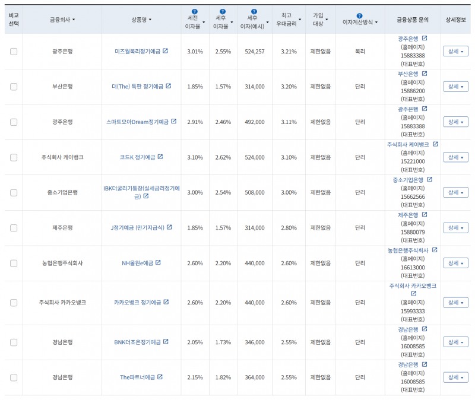
Task: Check compare box for 주식회사 카카오뱅크 row
Action: coord(14,303)
